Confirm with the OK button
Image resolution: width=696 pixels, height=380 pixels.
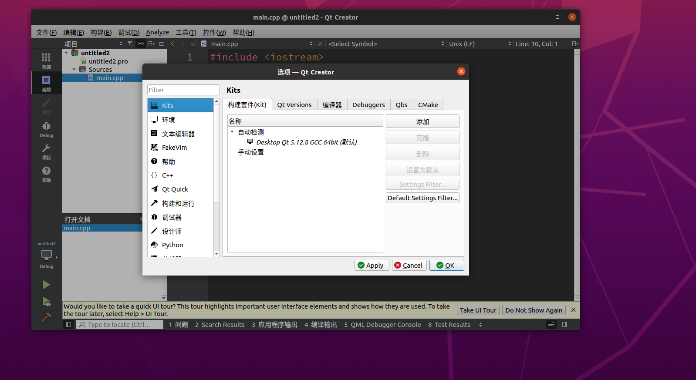pyautogui.click(x=446, y=265)
